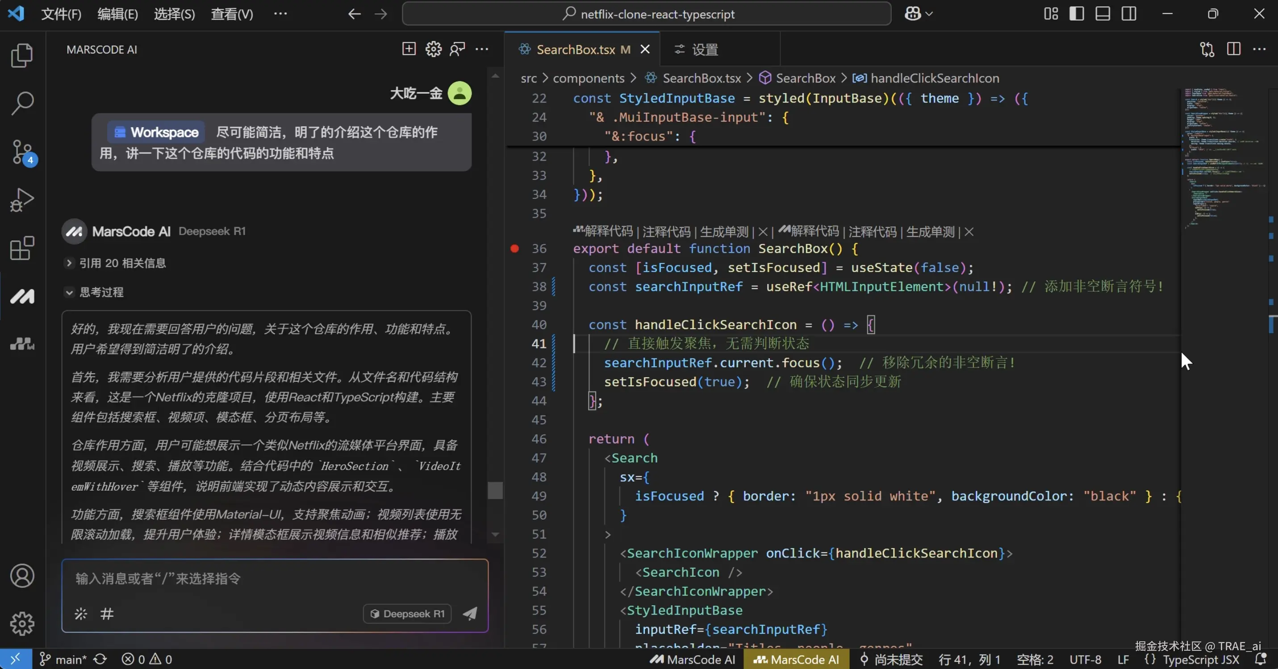Toggle the primary side bar layout button

pos(1076,14)
